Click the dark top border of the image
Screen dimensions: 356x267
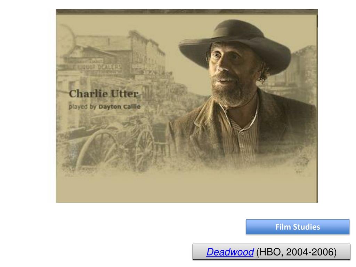coord(187,11)
